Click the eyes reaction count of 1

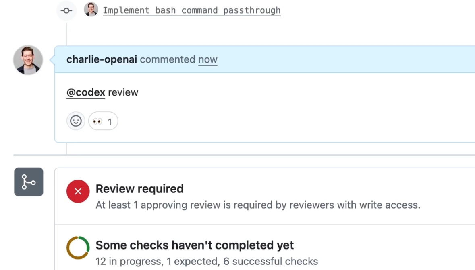109,121
